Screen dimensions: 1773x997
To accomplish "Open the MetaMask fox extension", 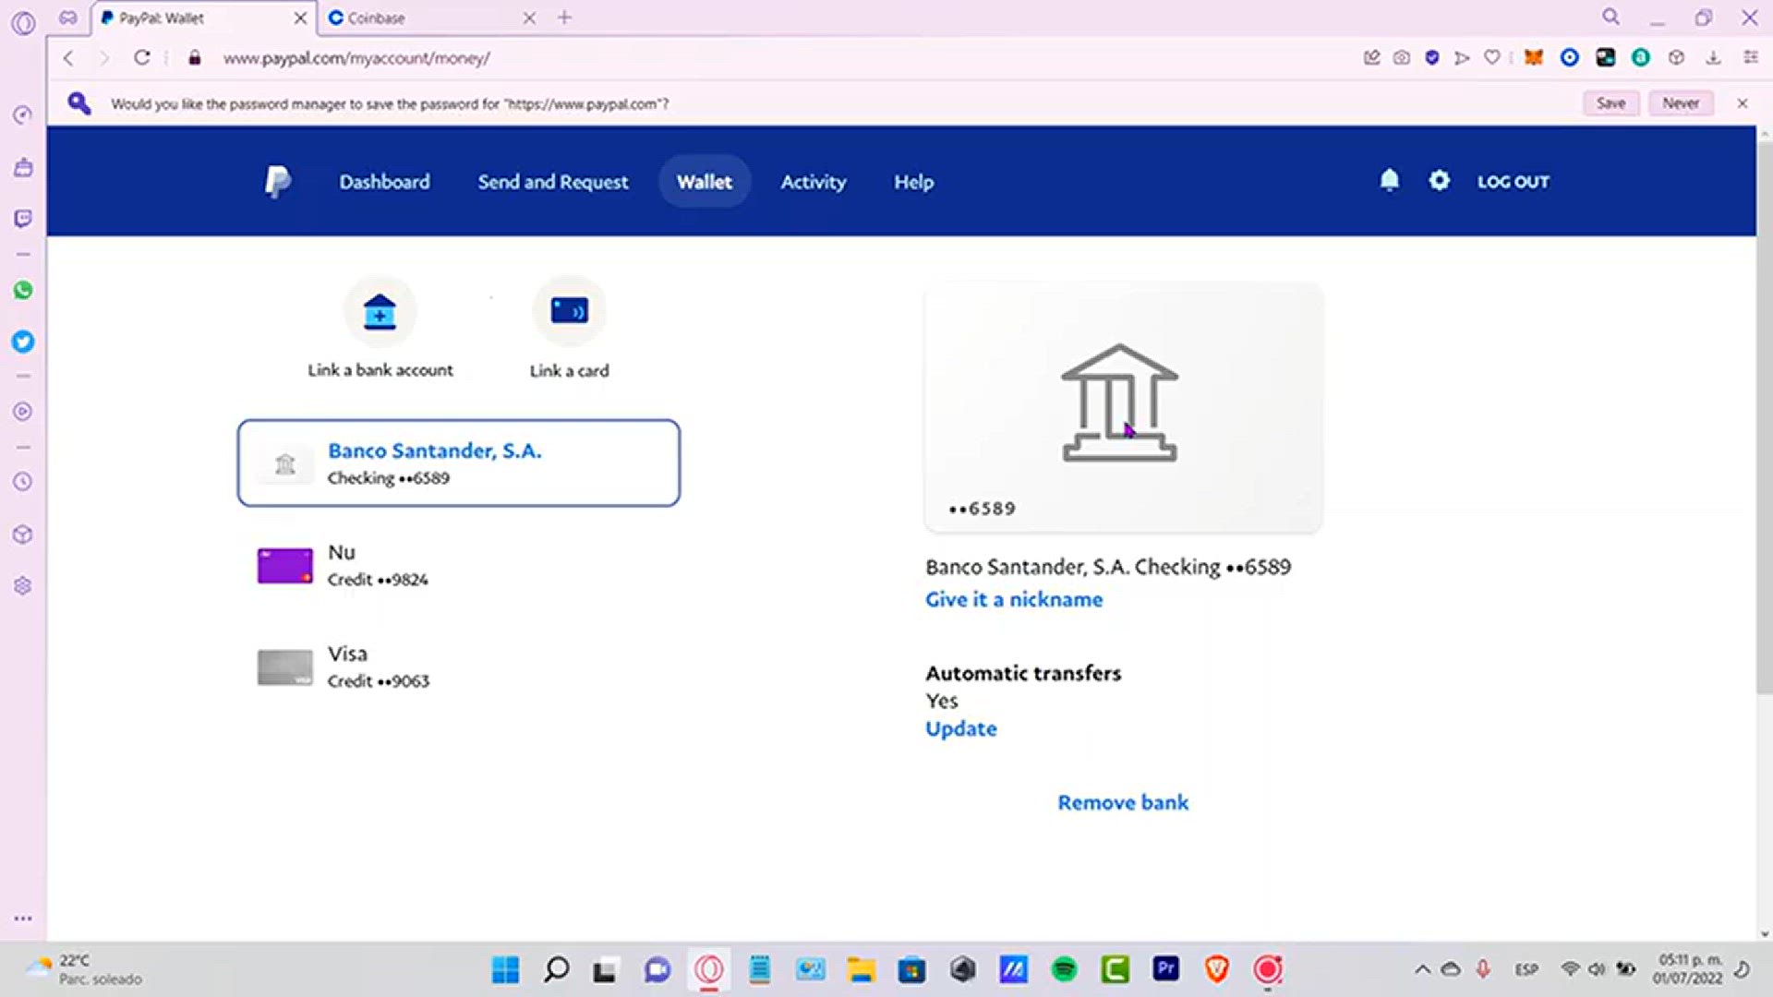I will [1534, 57].
